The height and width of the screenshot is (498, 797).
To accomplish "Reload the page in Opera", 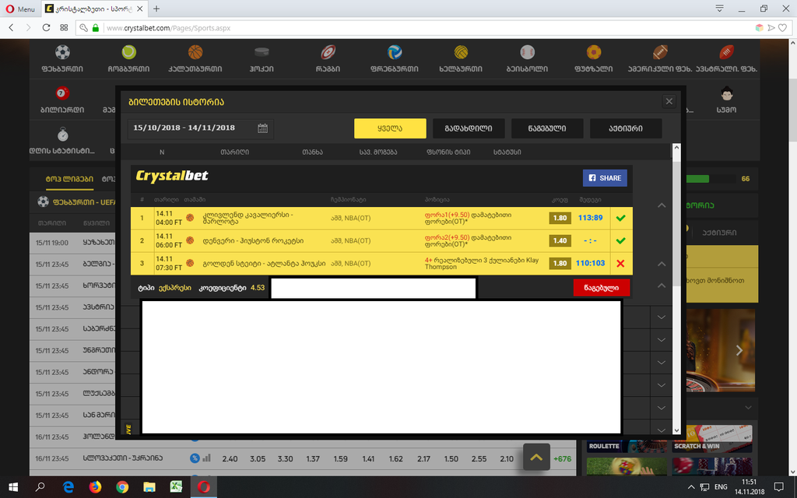I will (46, 28).
